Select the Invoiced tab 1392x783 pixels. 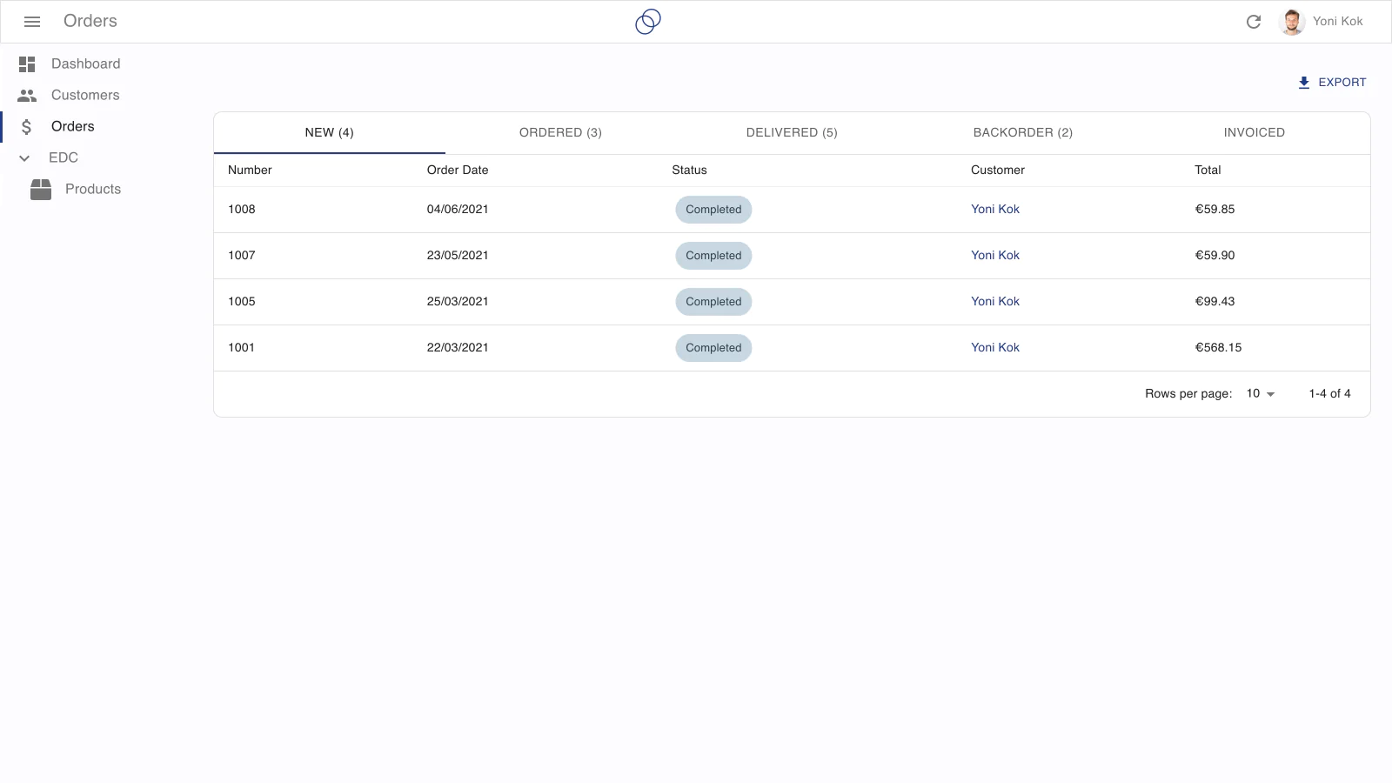[x=1254, y=133]
